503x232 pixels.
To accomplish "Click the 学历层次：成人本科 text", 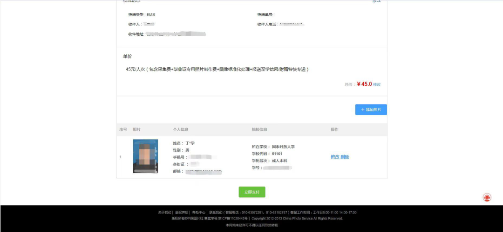I will [x=269, y=161].
